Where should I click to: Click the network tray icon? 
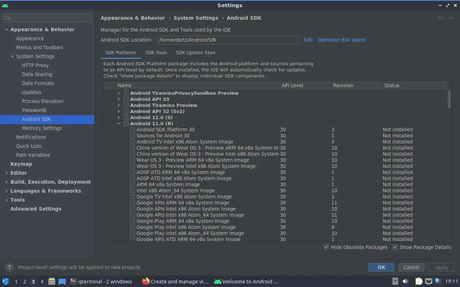tap(428, 281)
